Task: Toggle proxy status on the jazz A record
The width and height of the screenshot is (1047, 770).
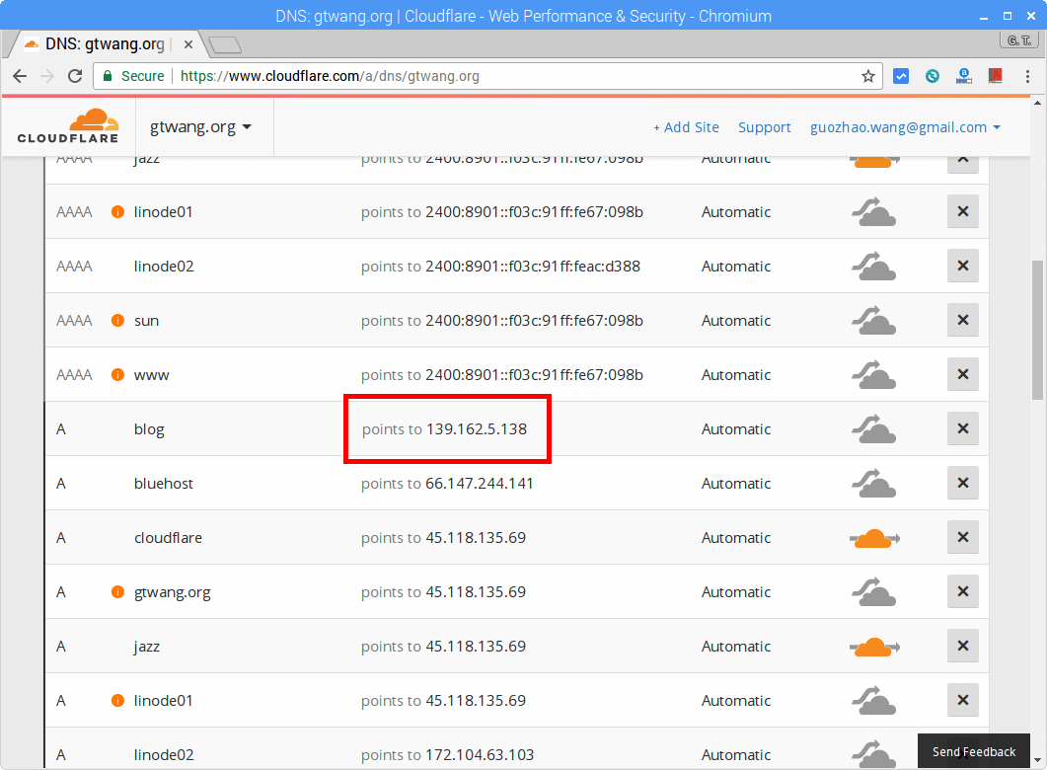Action: (x=873, y=646)
